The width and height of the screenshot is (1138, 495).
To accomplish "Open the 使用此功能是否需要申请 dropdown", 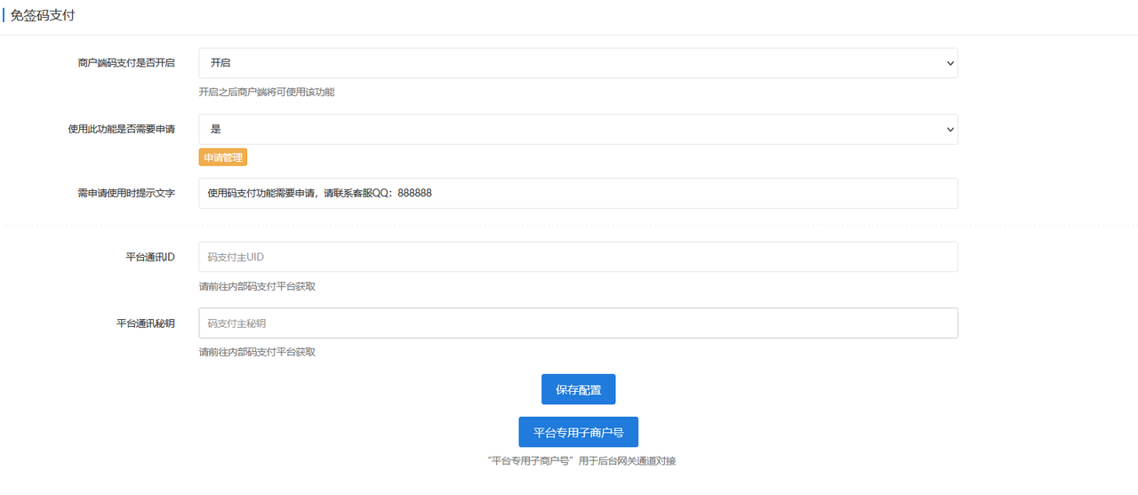I will click(x=578, y=129).
